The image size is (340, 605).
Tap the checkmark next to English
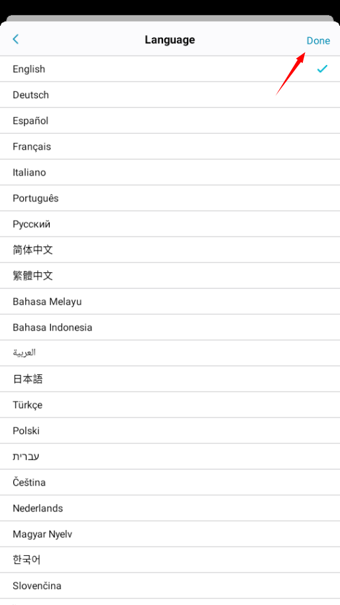[x=322, y=69]
